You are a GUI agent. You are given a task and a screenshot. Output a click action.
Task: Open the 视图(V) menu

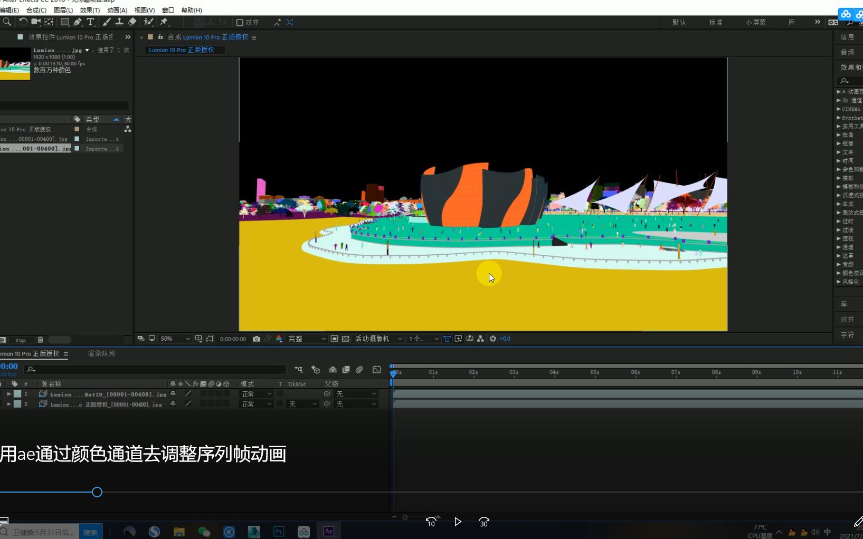point(145,10)
